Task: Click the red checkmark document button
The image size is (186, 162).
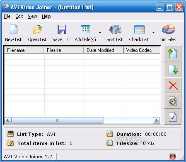Action: (173, 117)
